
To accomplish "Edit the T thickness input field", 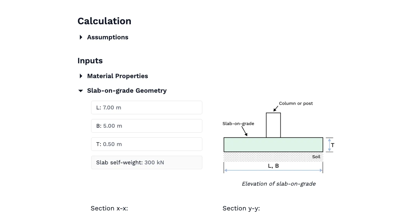I will click(x=146, y=144).
